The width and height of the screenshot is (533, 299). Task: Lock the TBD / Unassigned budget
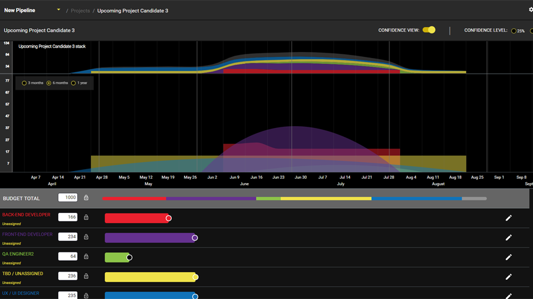pyautogui.click(x=86, y=276)
